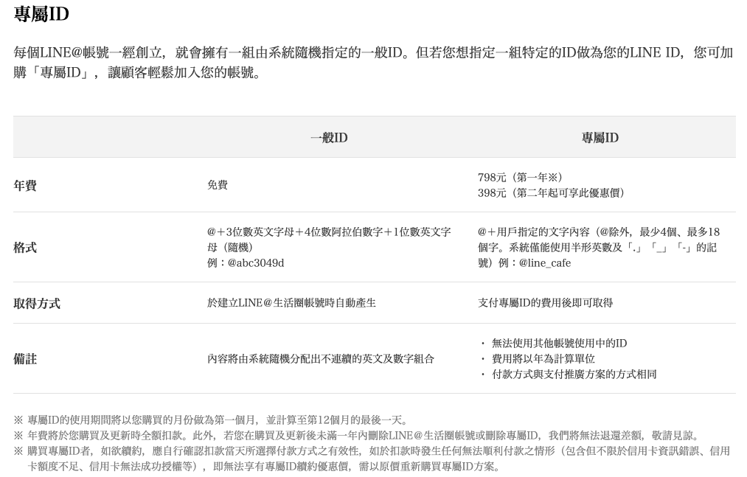Click the 備註 row label
The image size is (747, 477).
click(x=25, y=359)
